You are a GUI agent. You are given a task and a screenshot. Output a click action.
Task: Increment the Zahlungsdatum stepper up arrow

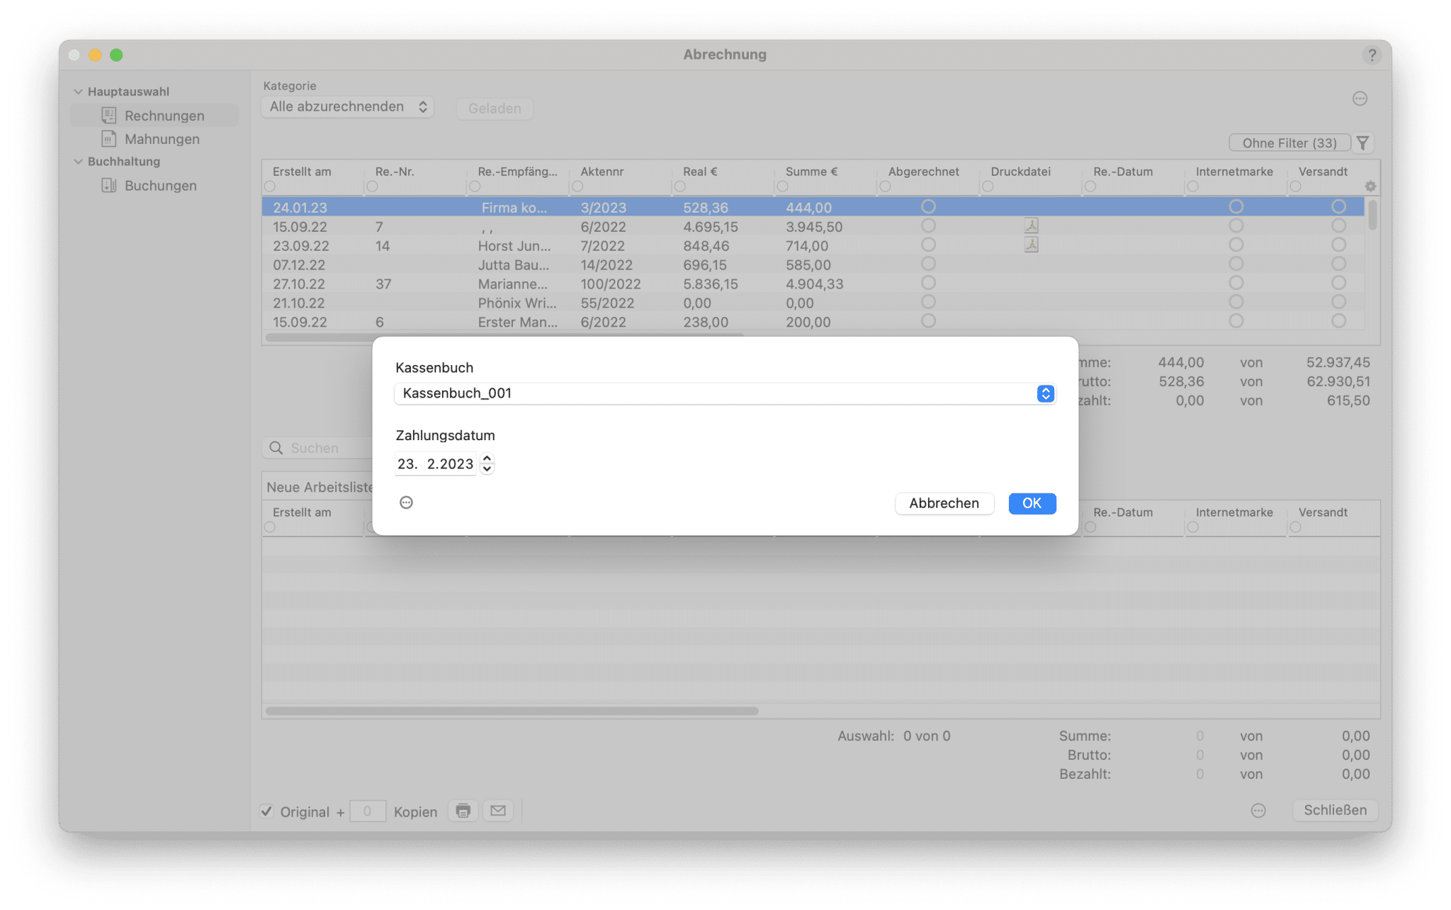(487, 459)
